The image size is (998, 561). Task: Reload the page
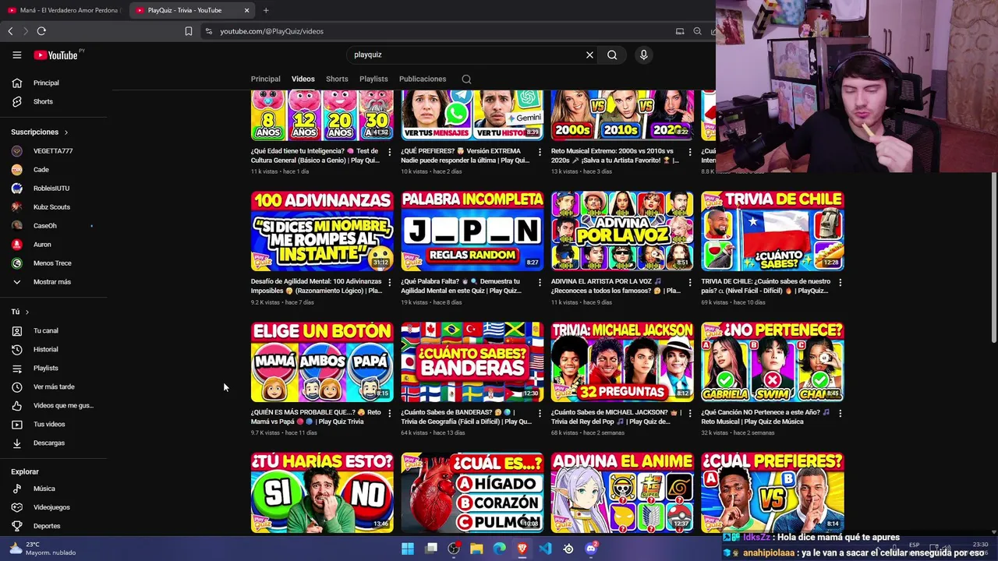41,31
